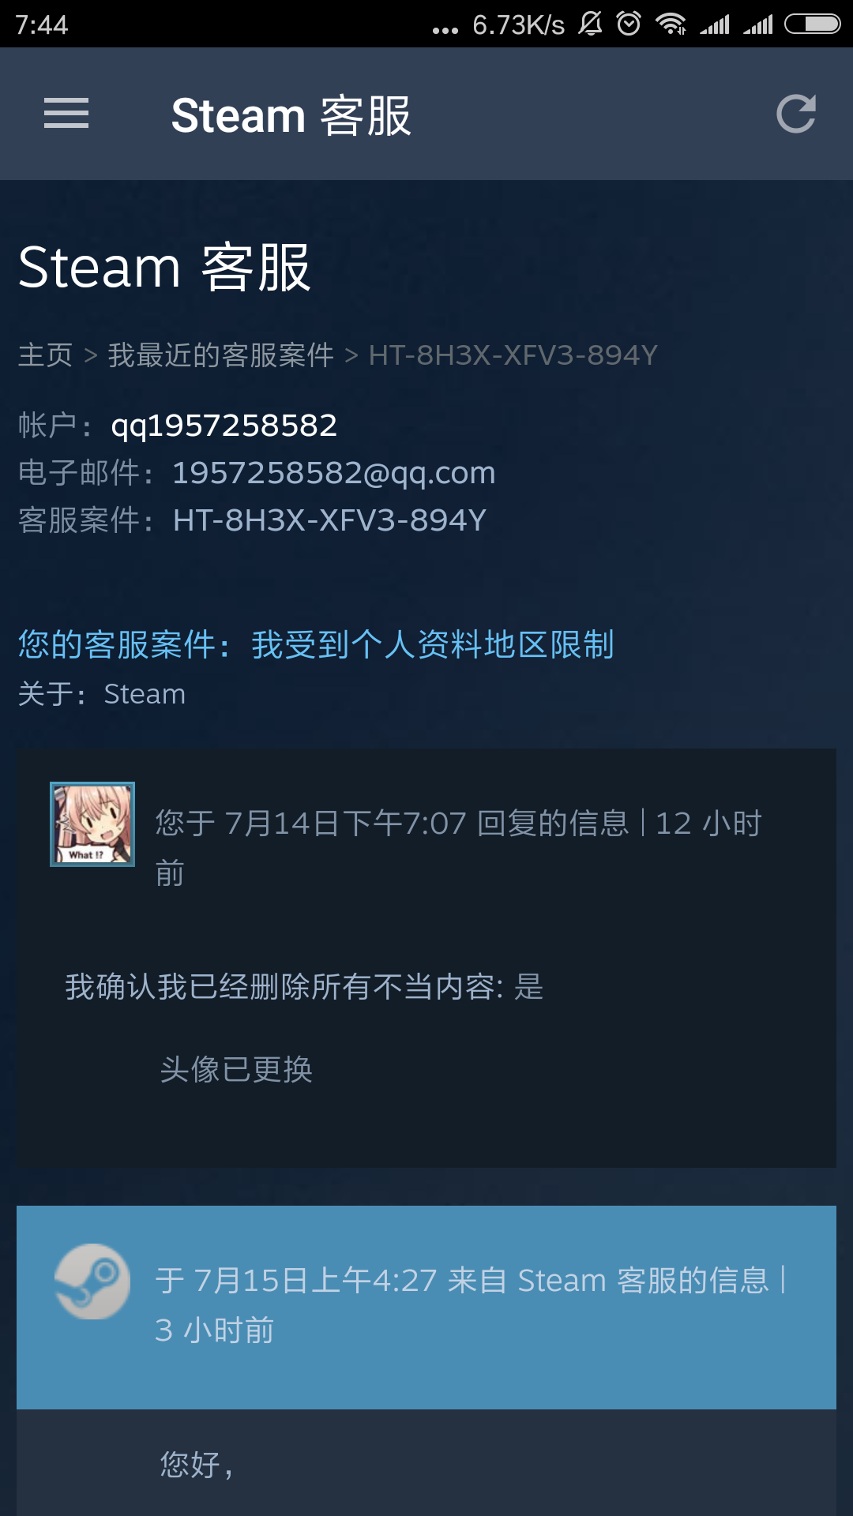Screen dimensions: 853x1516
Task: Tap the 头像已更换 message text
Action: point(236,1070)
